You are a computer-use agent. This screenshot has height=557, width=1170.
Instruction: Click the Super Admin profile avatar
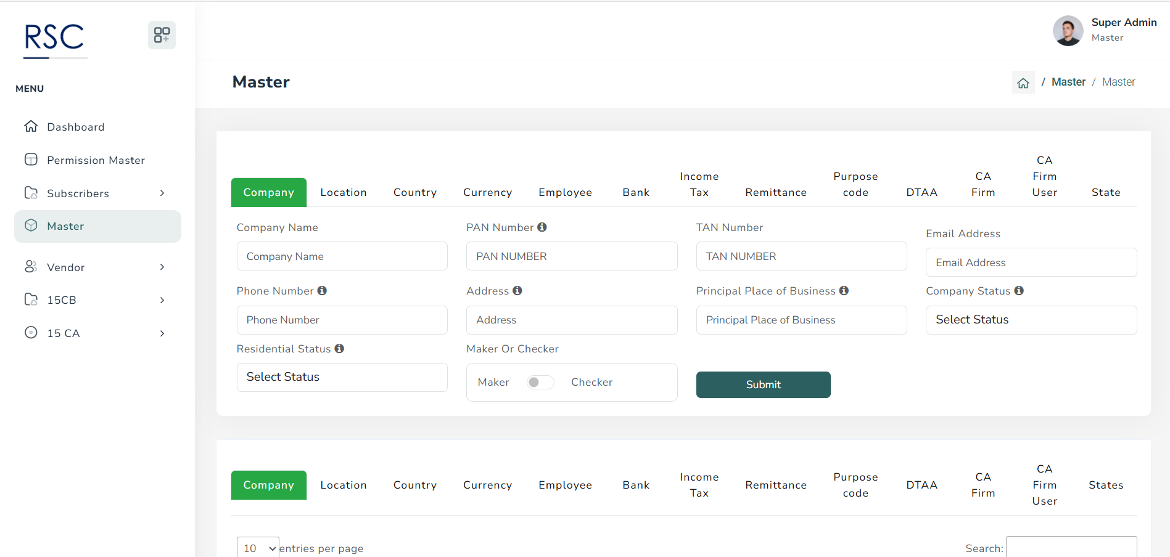coord(1068,31)
